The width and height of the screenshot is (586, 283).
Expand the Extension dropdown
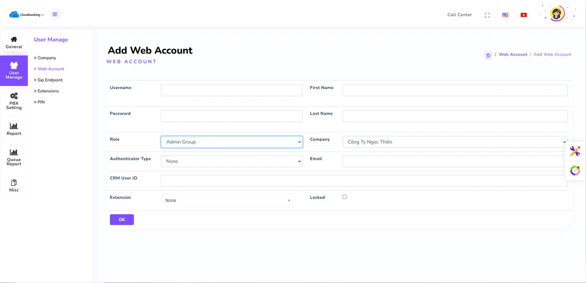[x=228, y=200]
